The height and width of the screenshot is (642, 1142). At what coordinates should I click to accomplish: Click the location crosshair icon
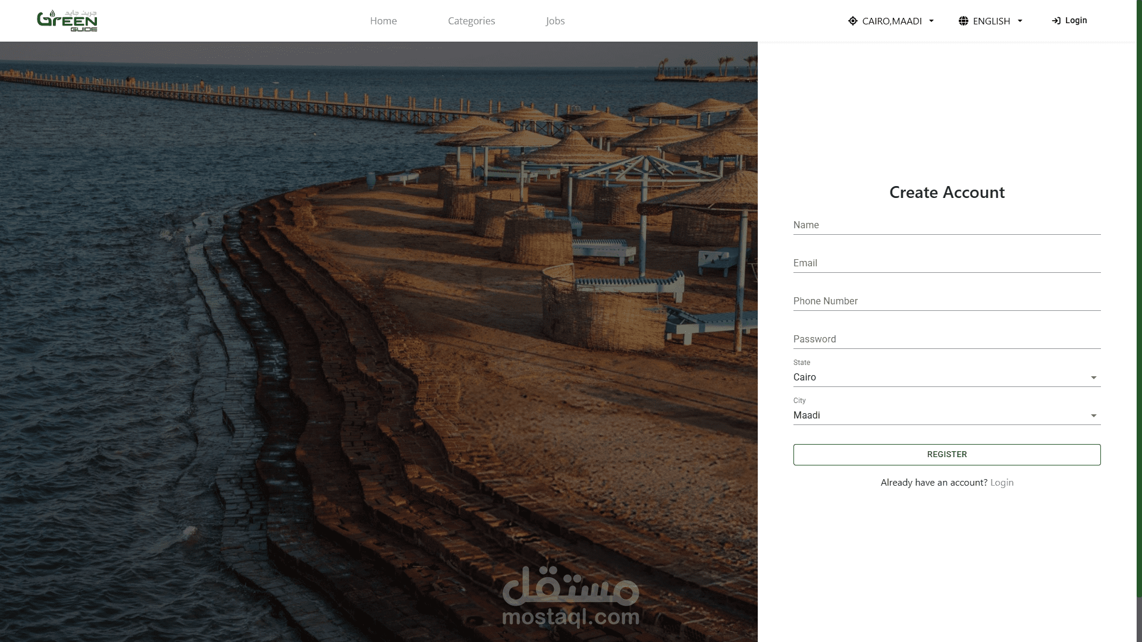(x=852, y=21)
